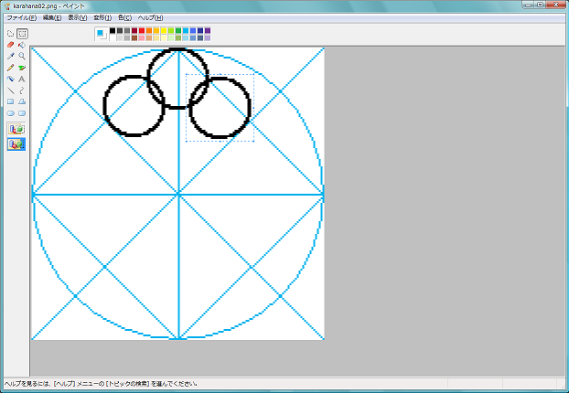Select the Free-Form Select tool

point(11,34)
